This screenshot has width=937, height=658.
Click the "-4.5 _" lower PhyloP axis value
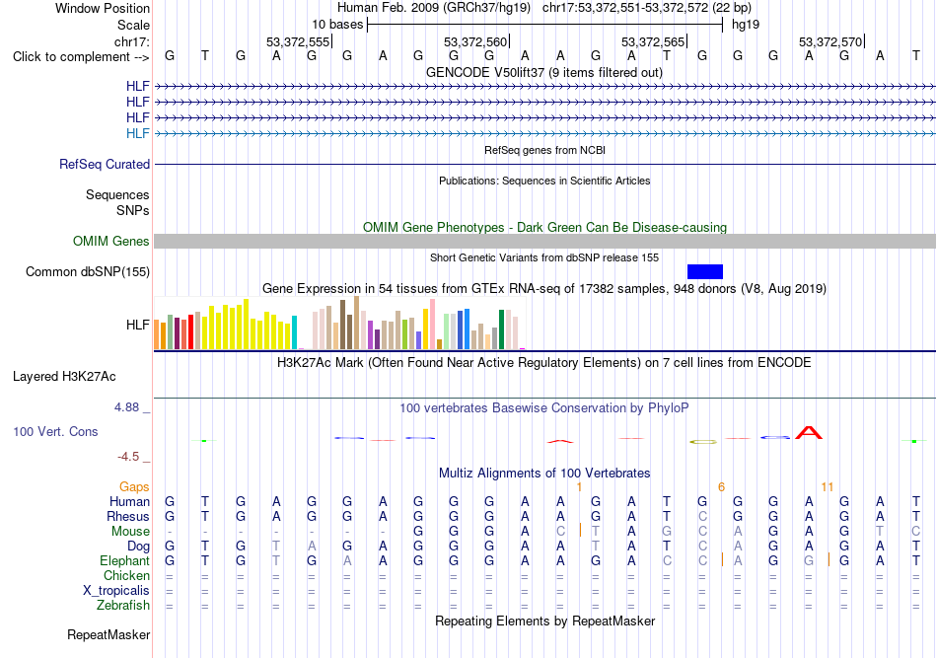[134, 457]
